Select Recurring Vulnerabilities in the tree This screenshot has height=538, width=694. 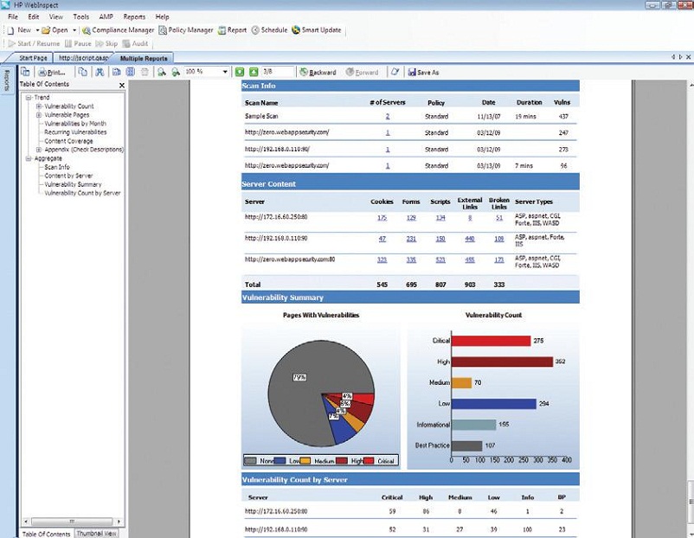[x=75, y=131]
